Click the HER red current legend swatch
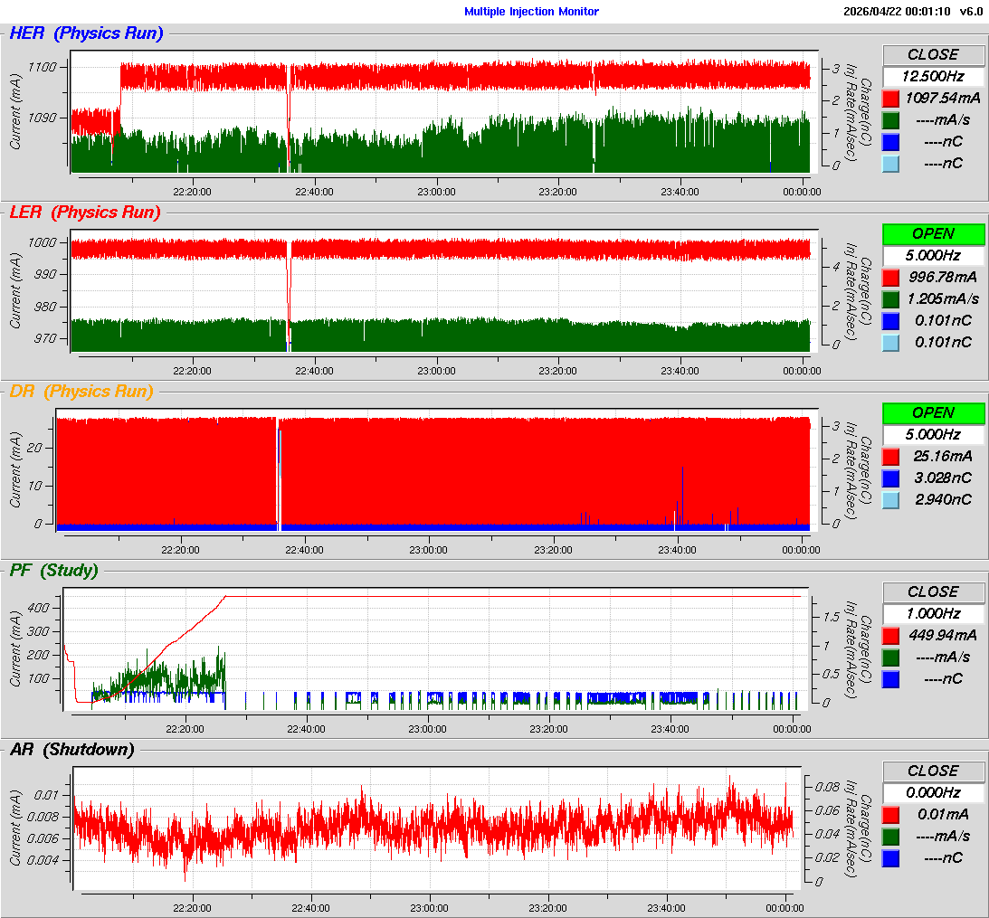The width and height of the screenshot is (989, 918). pos(890,98)
